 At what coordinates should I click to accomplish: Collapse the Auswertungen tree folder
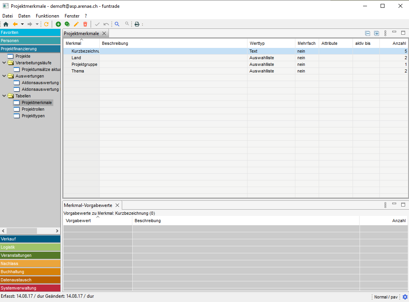point(4,76)
